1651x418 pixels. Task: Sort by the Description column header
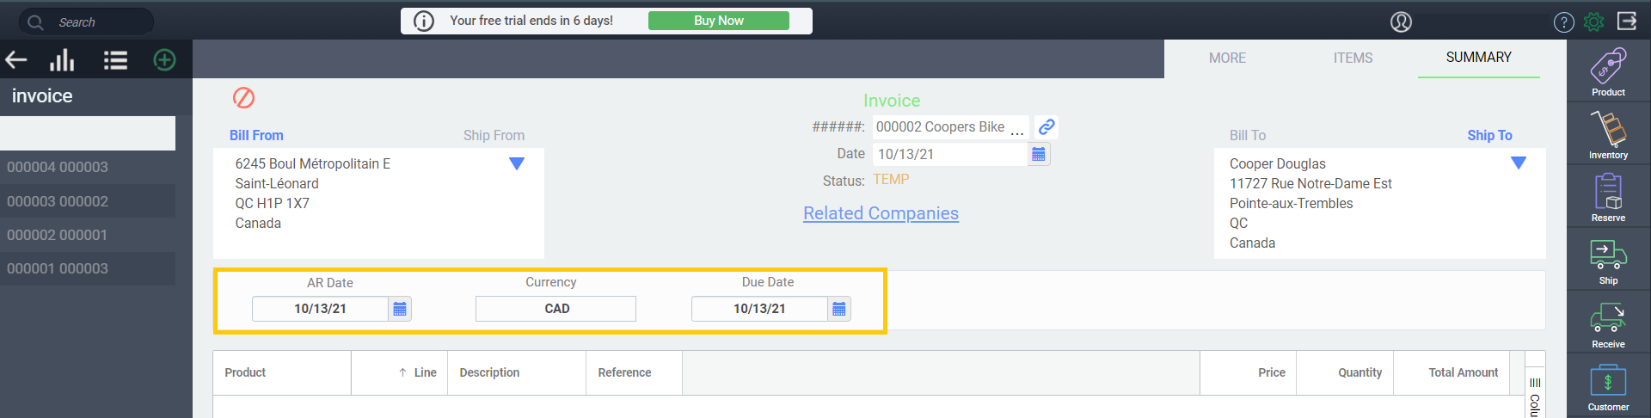[517, 372]
